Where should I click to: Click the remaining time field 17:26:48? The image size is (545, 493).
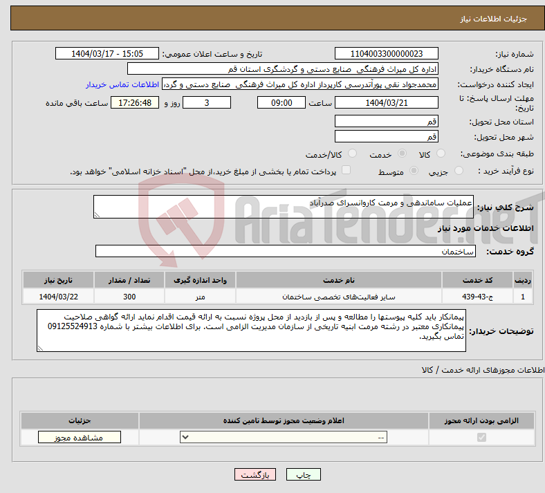135,103
